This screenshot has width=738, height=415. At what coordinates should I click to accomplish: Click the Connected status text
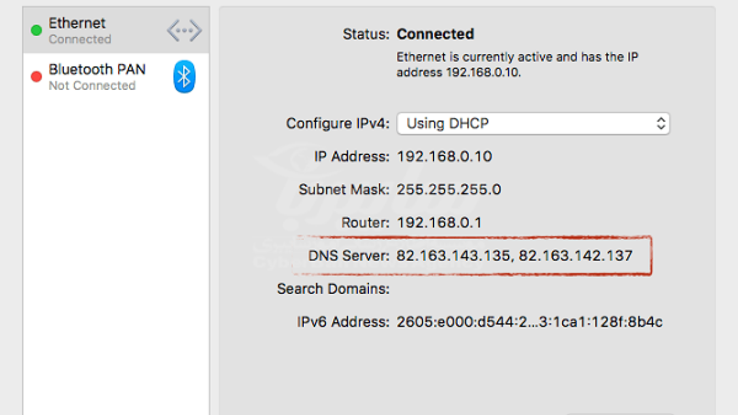tap(435, 34)
